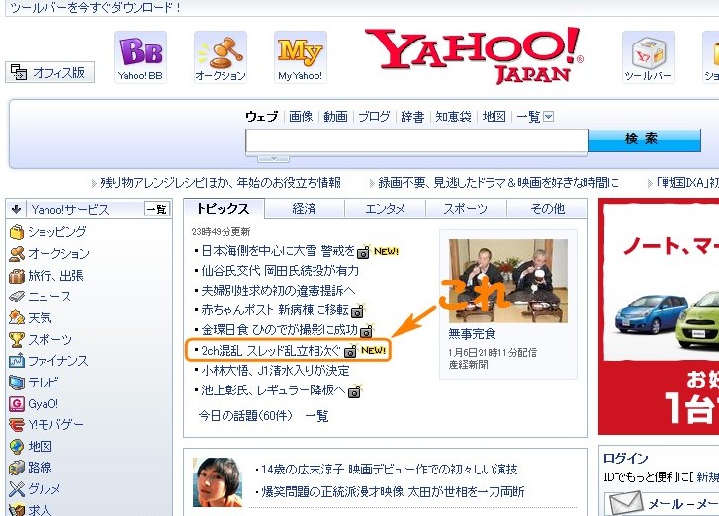Viewport: 719px width, 516px height.
Task: Focus the web search input field
Action: click(416, 141)
